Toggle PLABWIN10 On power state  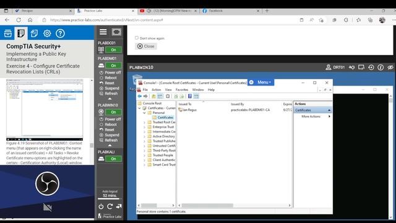click(x=113, y=112)
